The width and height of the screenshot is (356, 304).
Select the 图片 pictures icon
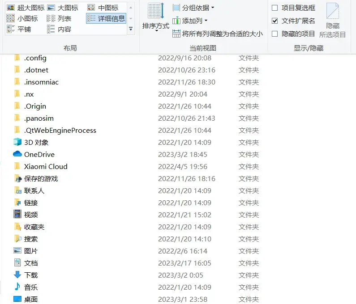pos(17,251)
